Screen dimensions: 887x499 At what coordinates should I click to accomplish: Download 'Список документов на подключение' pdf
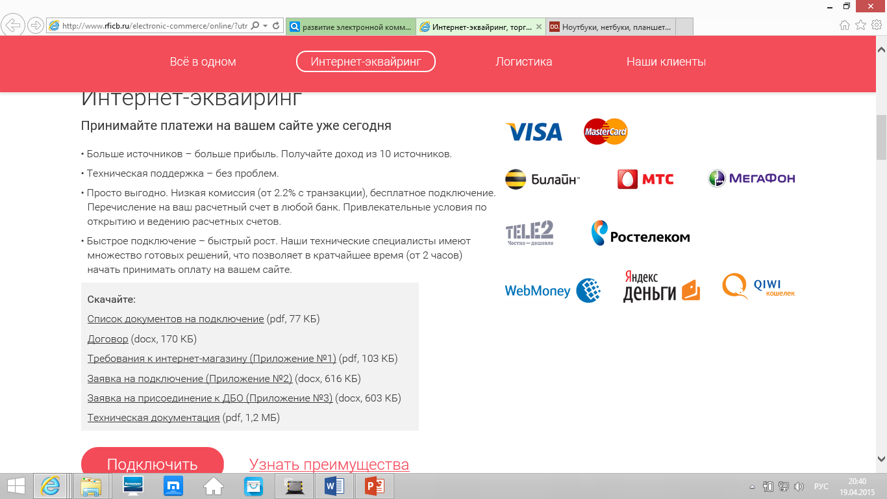(x=175, y=319)
